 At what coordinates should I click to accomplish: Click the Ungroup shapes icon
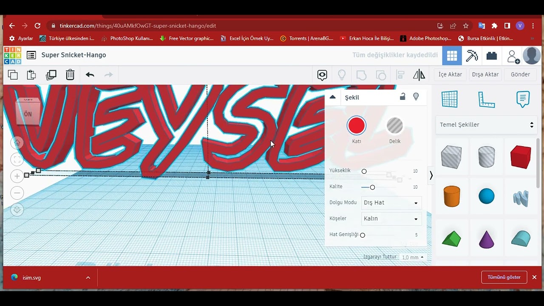[x=381, y=75]
